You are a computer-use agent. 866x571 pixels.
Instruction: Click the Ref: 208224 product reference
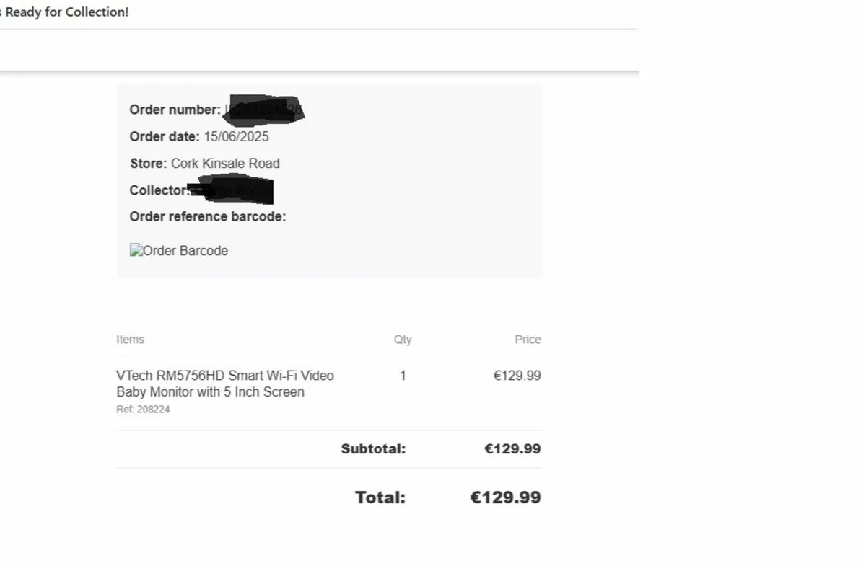click(x=143, y=410)
